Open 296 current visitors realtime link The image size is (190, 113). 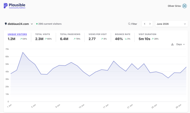50,24
